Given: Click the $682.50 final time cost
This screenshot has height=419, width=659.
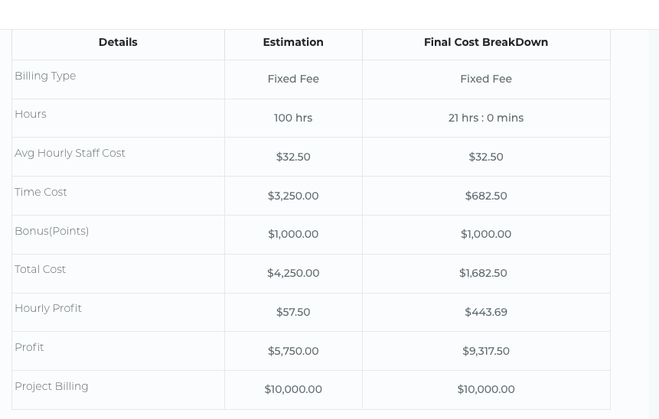Looking at the screenshot, I should [x=486, y=196].
